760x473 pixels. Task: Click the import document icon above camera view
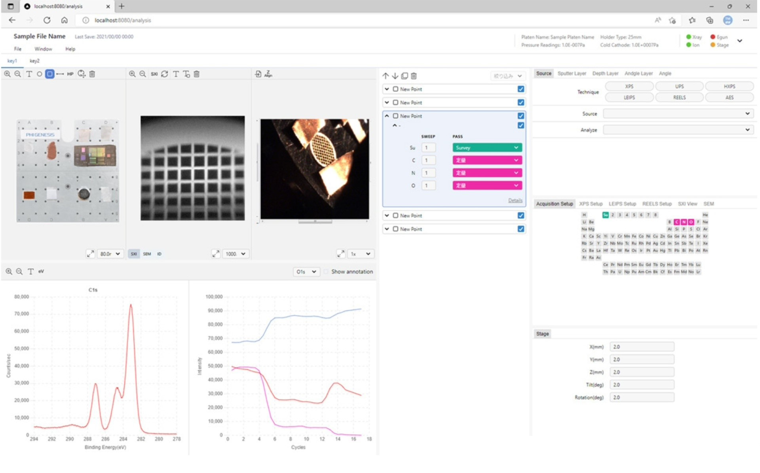coord(258,74)
